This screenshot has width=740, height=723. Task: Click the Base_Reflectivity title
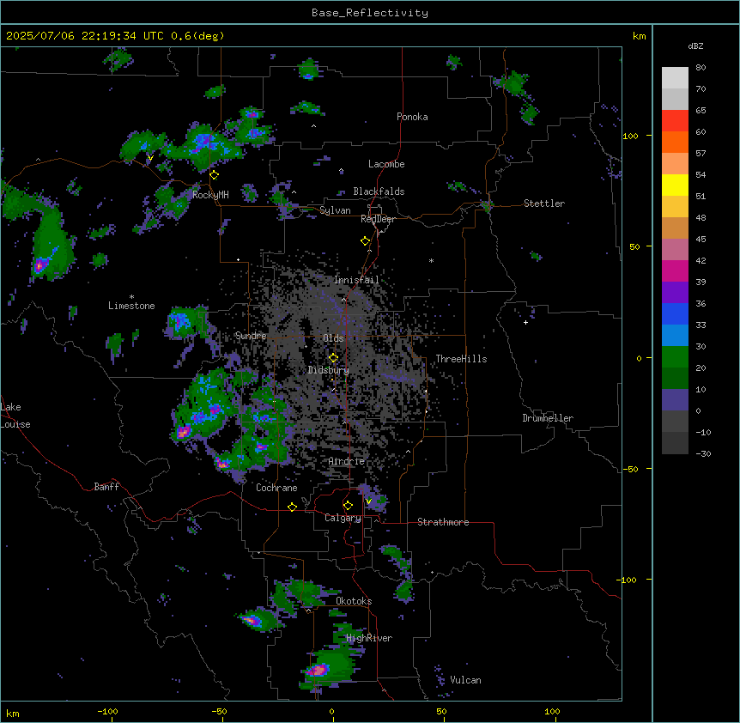(370, 13)
